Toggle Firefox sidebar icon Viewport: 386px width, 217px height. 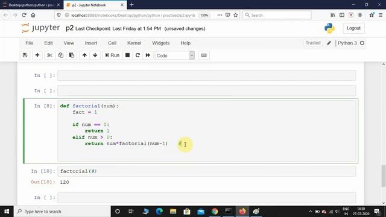[342, 15]
